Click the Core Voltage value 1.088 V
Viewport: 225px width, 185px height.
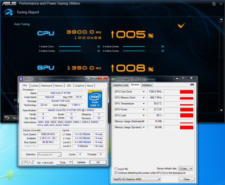[x=76, y=105]
